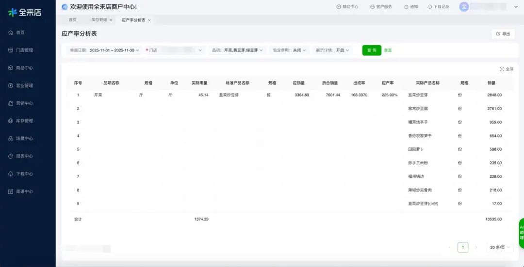Click the 3364.89 cell
Screen dimensions: 524x267
(302, 95)
